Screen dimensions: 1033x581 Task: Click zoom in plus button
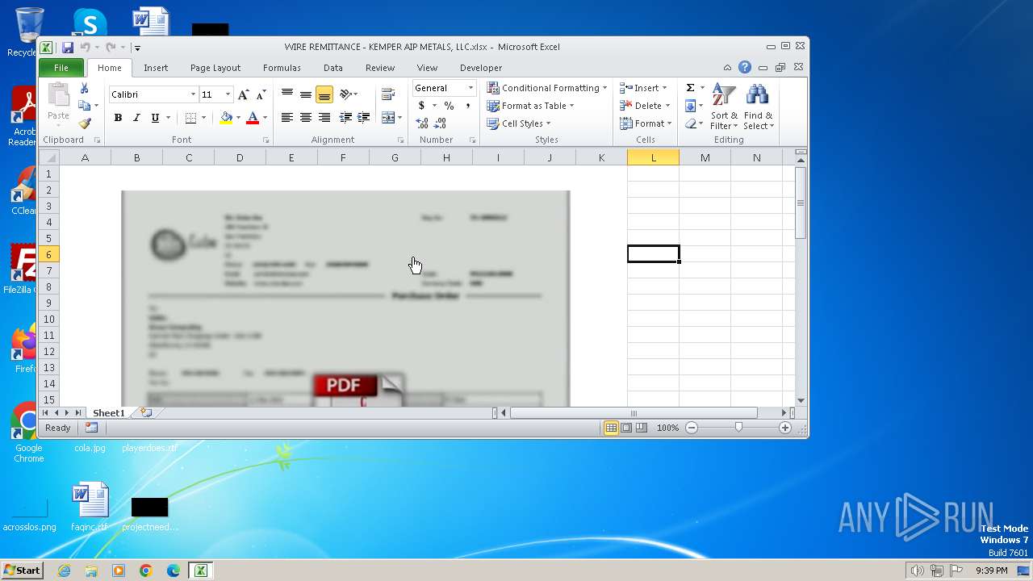click(x=785, y=428)
